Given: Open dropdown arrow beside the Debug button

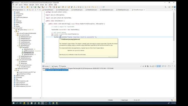Looking at the screenshot, I should 33,7.
